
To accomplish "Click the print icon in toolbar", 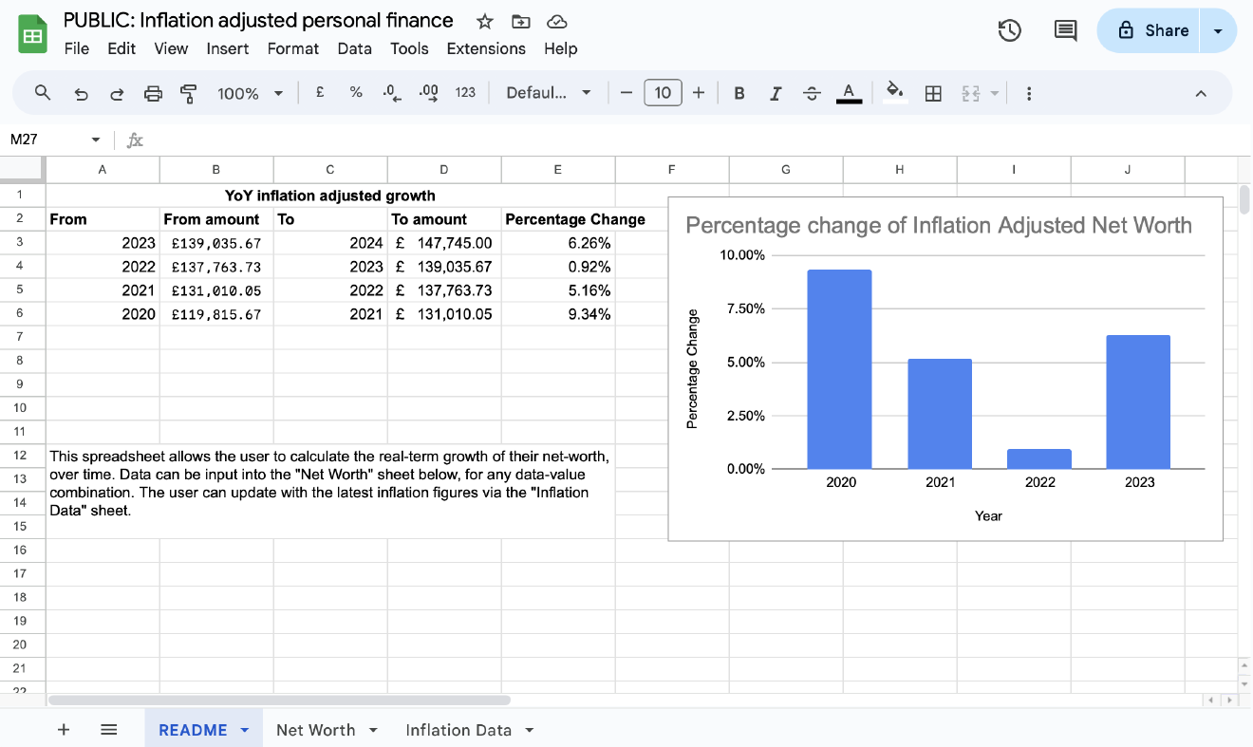I will tap(153, 93).
